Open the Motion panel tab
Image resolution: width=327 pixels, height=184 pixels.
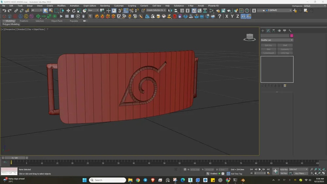(x=279, y=31)
